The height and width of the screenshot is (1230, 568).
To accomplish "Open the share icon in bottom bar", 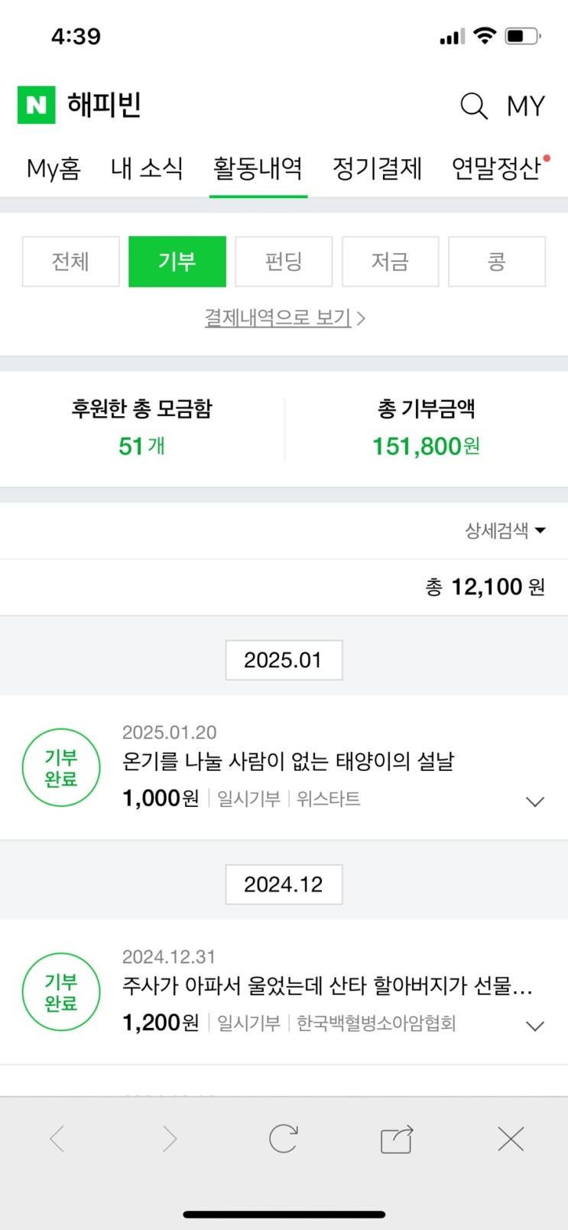I will point(397,1139).
